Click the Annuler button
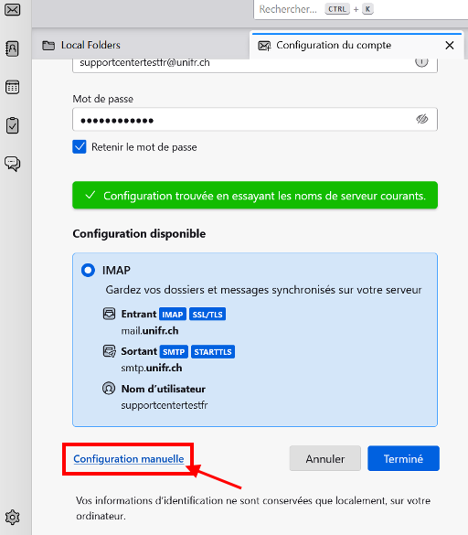 coord(325,458)
